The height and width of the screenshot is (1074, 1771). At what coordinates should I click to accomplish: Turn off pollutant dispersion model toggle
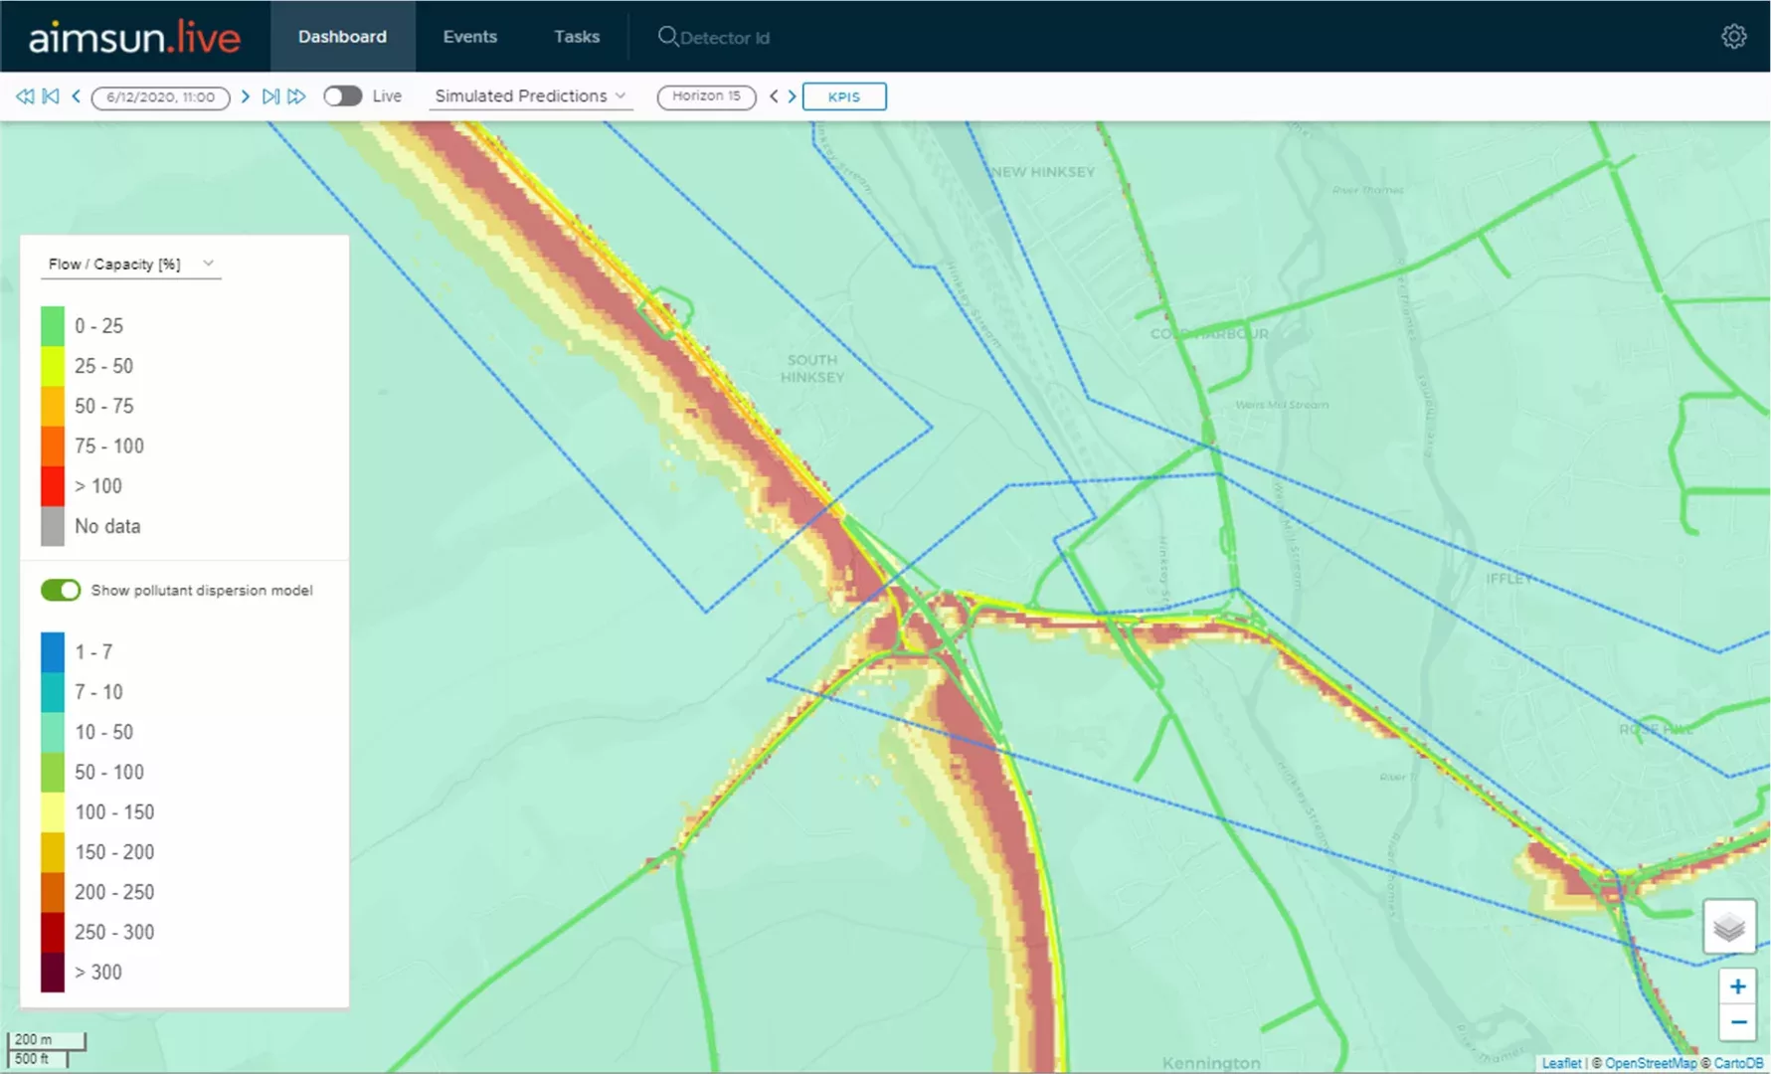pos(61,590)
